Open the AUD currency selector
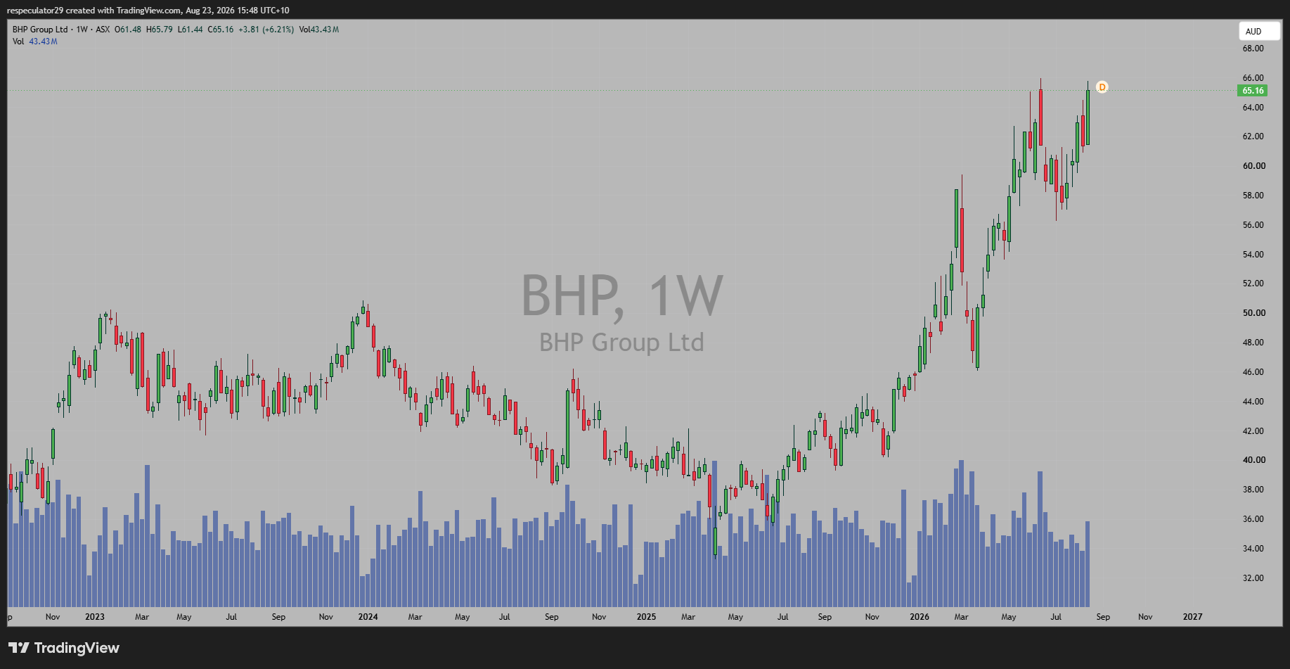The width and height of the screenshot is (1290, 669). (x=1259, y=32)
